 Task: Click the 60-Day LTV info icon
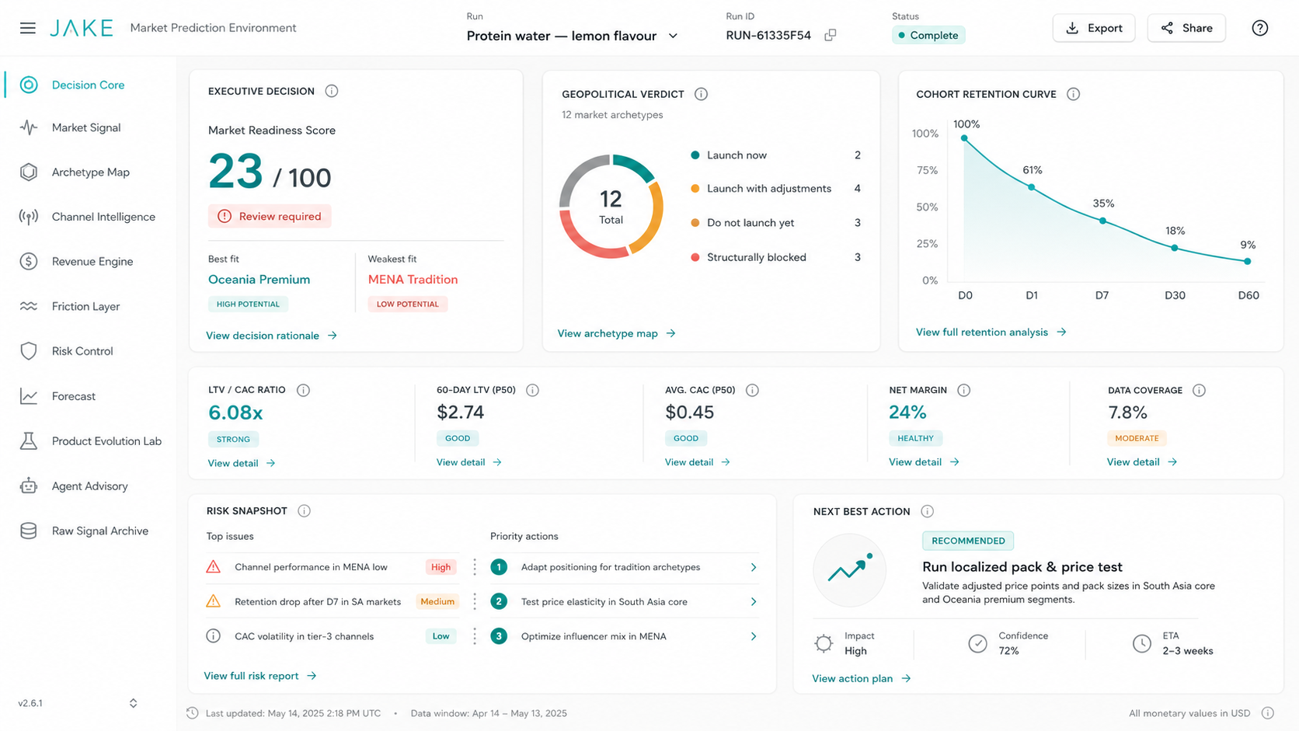pyautogui.click(x=532, y=390)
